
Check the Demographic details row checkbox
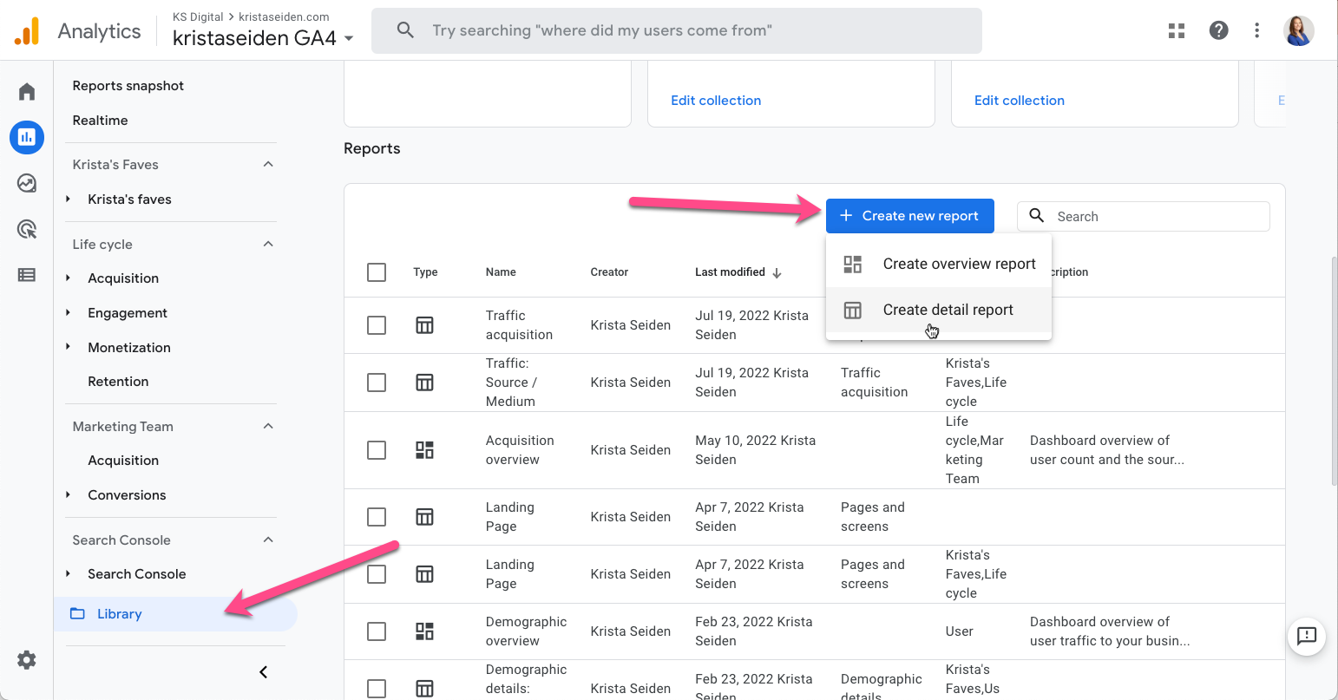click(377, 689)
